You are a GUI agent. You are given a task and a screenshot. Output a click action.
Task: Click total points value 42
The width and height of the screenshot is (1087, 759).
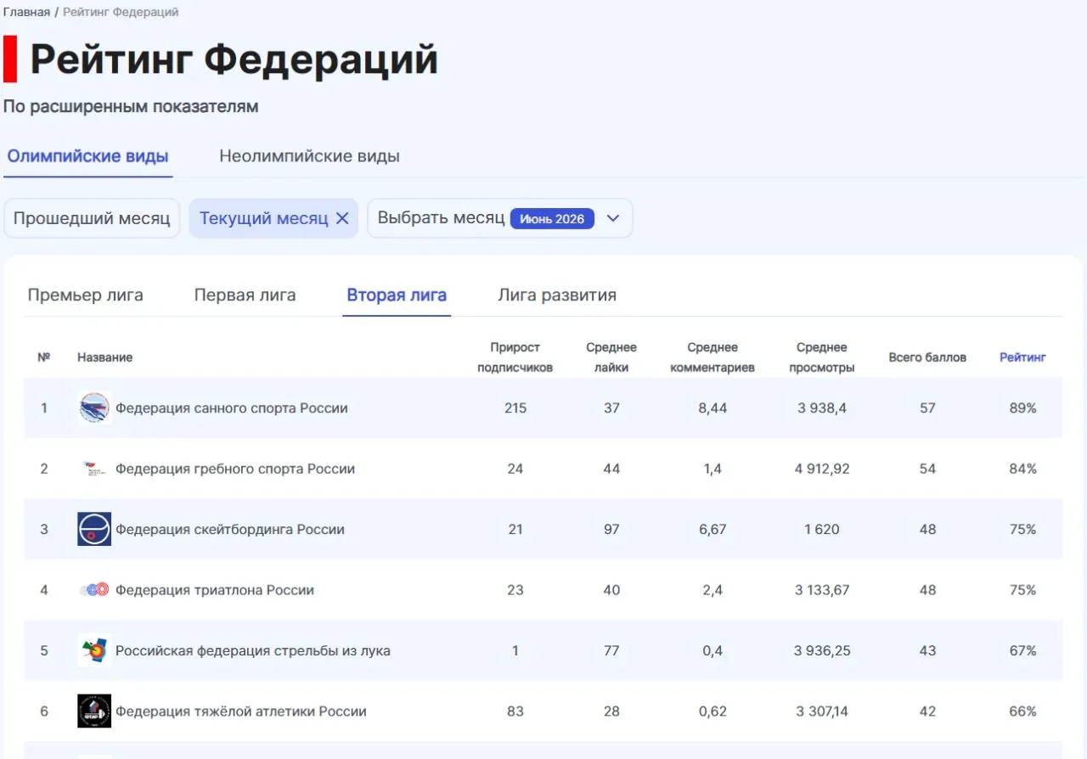(927, 711)
